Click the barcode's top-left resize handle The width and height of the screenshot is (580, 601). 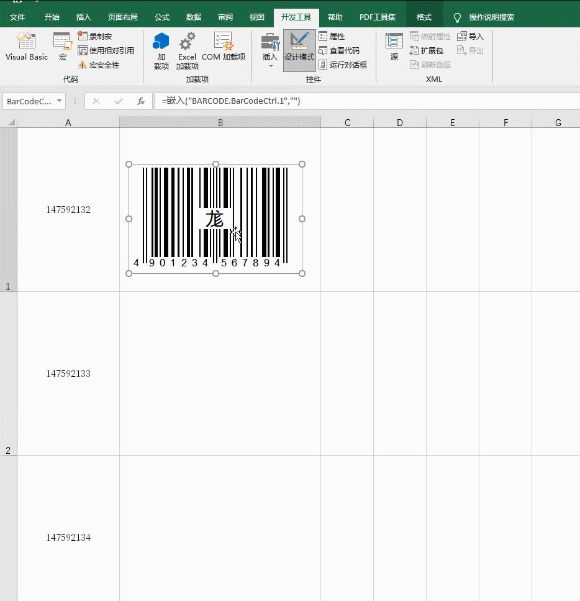(x=129, y=164)
